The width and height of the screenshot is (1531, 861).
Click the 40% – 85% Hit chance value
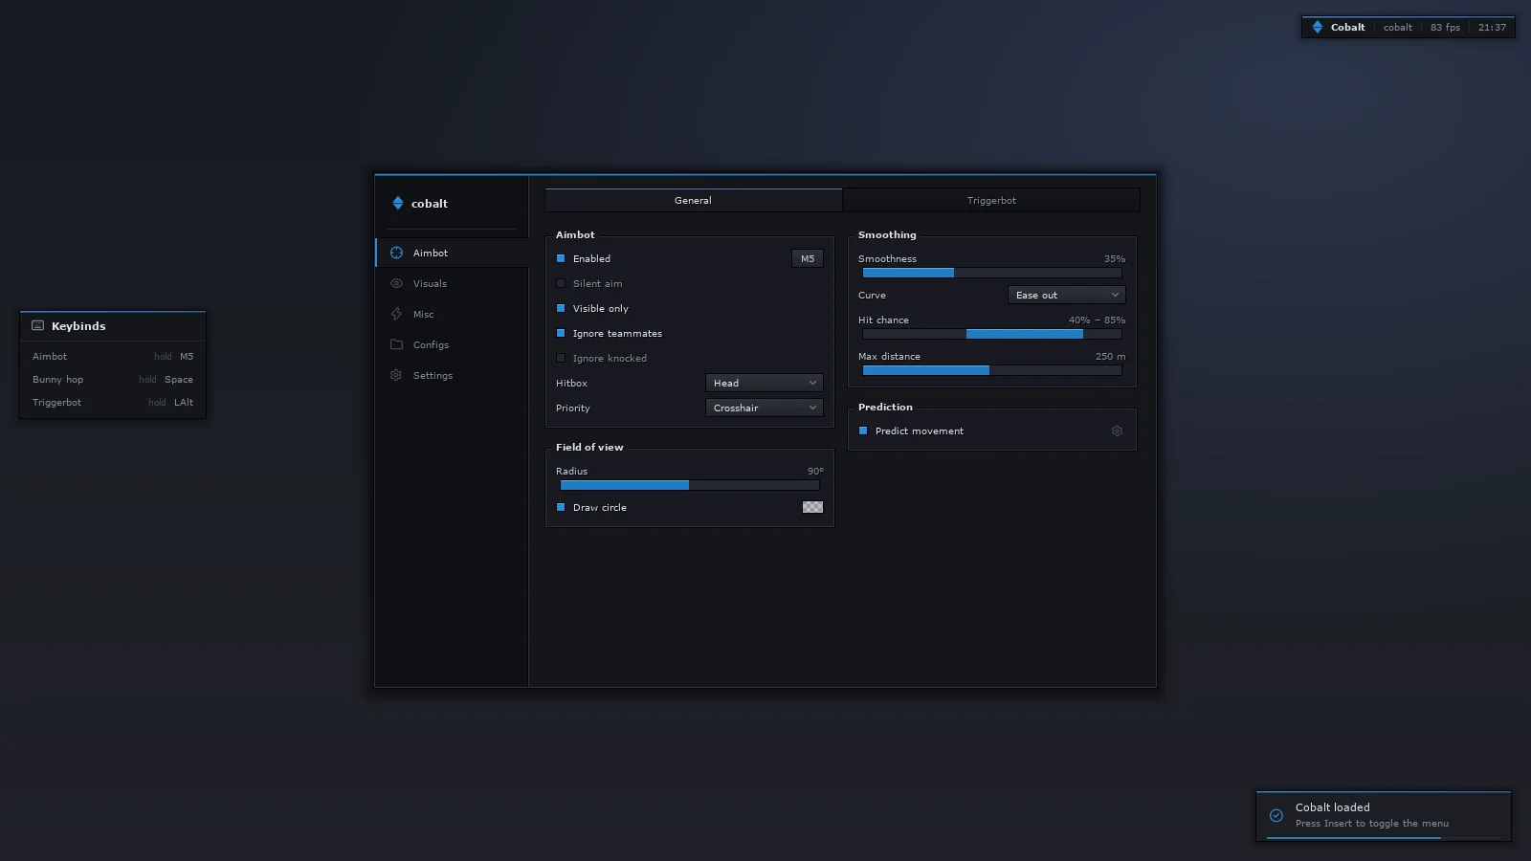(1097, 320)
